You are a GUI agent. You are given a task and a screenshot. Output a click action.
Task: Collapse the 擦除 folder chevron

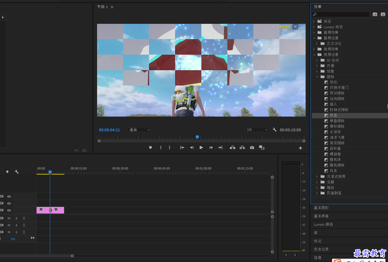pyautogui.click(x=317, y=77)
